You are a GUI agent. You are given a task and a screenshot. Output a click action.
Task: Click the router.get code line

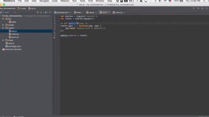pos(81,26)
